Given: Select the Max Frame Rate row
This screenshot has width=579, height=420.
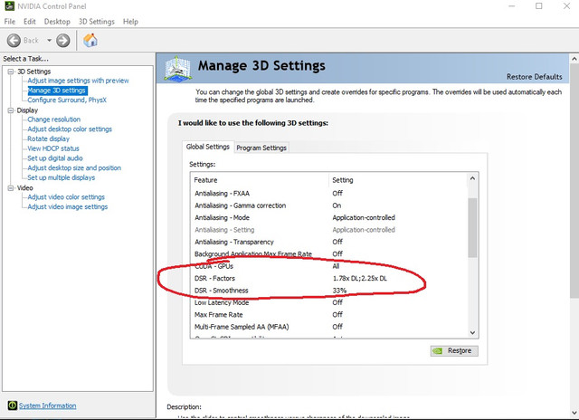Looking at the screenshot, I should [329, 315].
